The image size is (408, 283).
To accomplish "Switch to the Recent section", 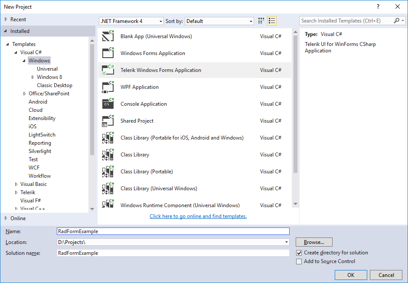I will click(20, 19).
